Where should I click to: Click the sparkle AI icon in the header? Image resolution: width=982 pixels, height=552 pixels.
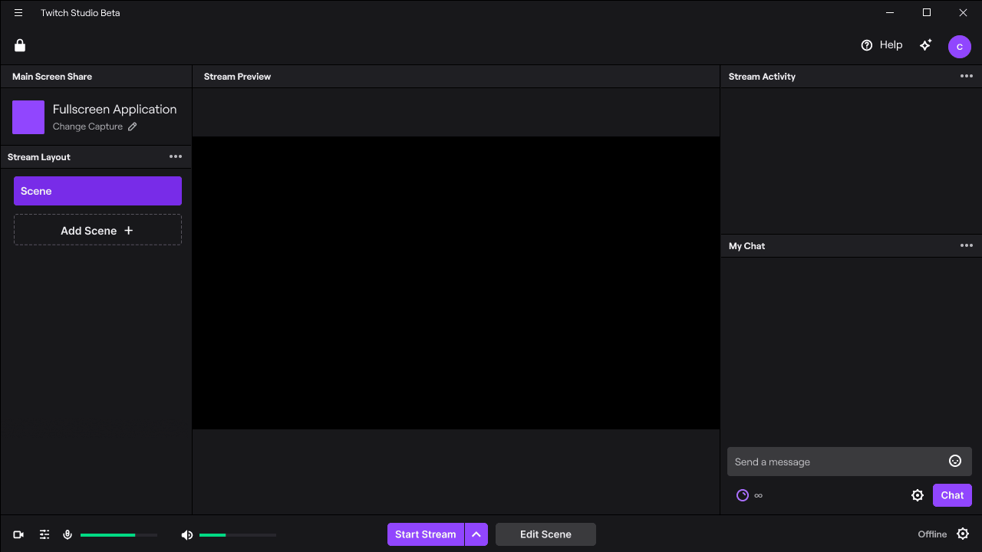point(925,44)
